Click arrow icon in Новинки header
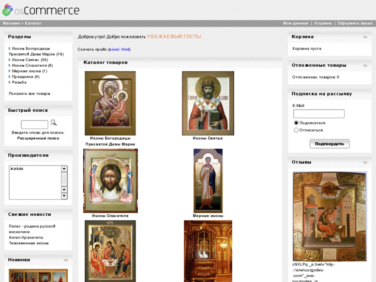376x282 pixels. pos(66,260)
